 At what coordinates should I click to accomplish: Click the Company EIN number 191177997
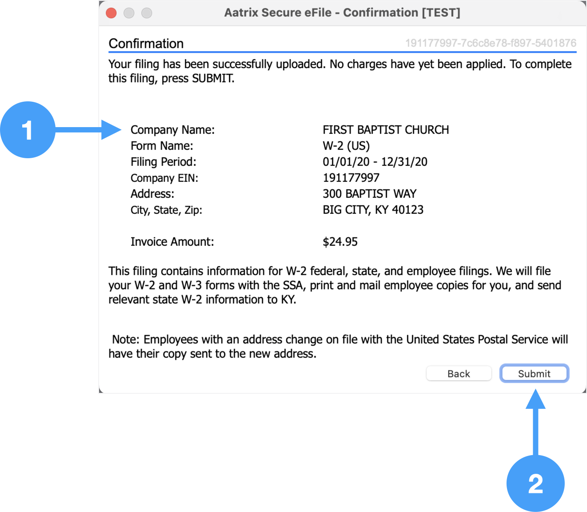351,178
